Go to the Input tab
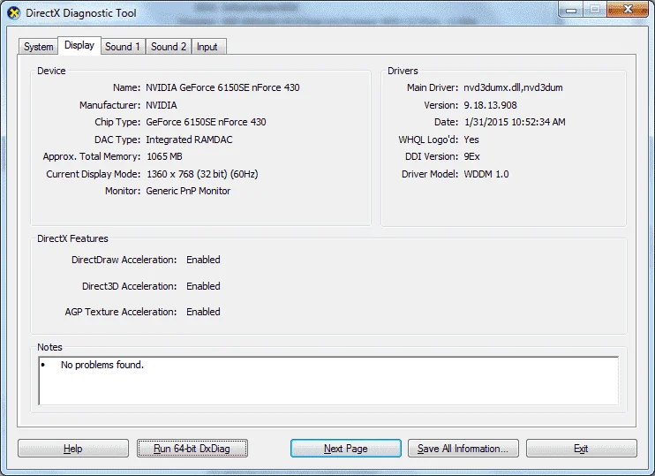 [x=207, y=47]
